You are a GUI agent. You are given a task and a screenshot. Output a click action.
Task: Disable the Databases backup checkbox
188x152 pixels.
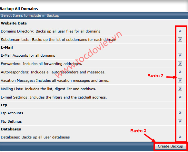[180, 137]
